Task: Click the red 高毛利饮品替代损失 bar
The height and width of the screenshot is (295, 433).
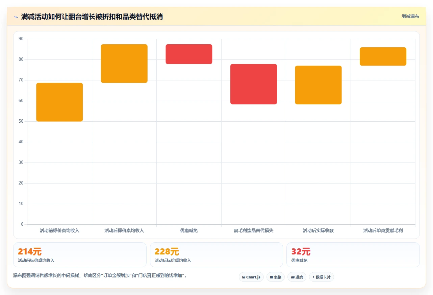Action: (x=254, y=84)
